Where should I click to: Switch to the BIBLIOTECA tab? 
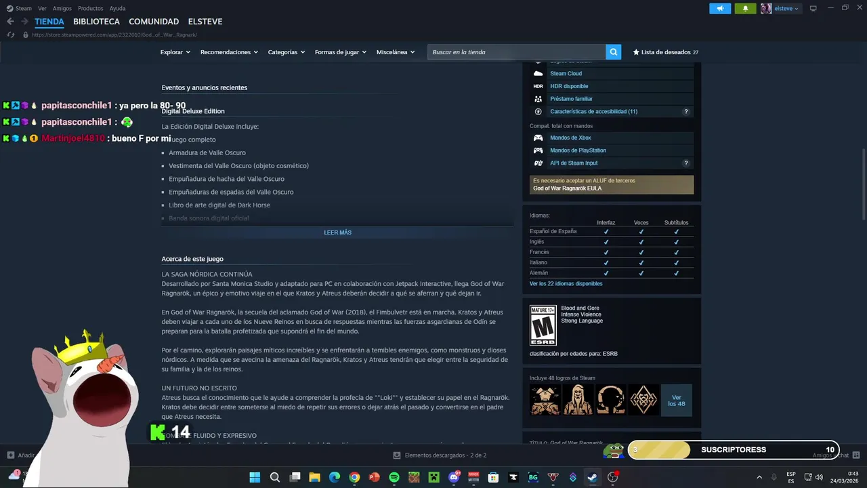coord(96,22)
